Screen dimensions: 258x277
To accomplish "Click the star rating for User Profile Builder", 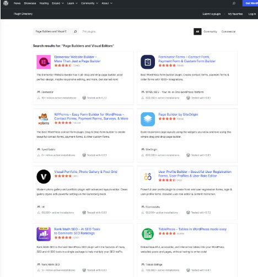I will 167,180.
